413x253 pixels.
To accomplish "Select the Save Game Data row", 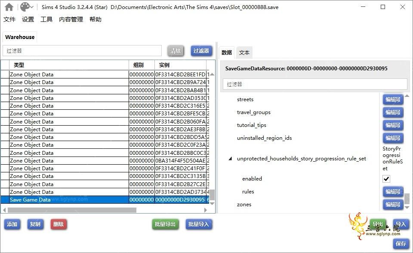I will pyautogui.click(x=105, y=200).
